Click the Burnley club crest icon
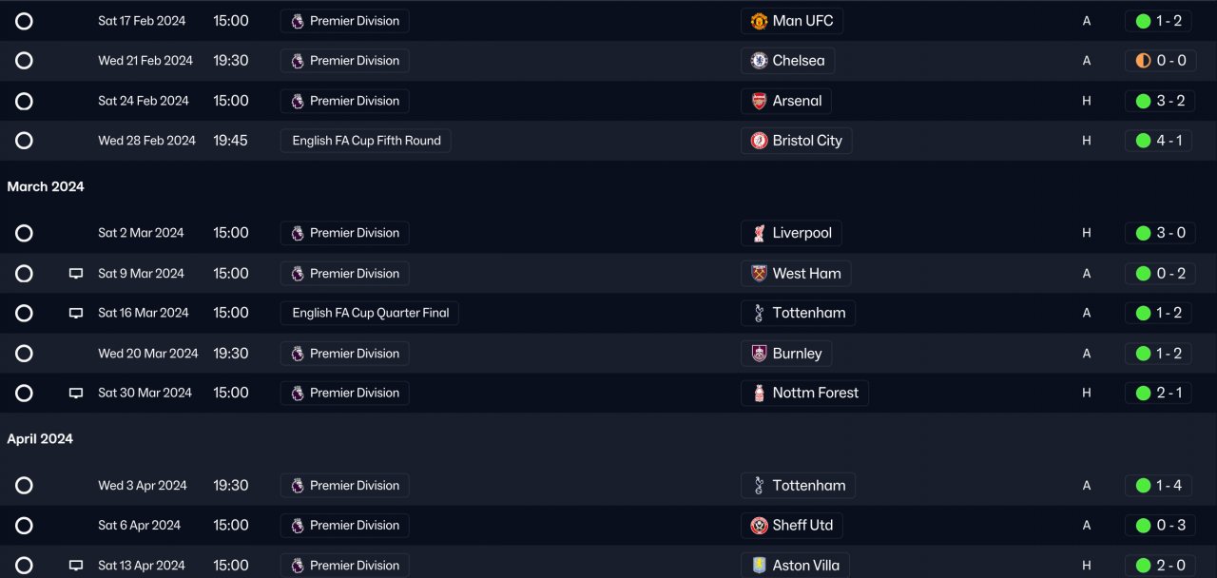 point(759,354)
